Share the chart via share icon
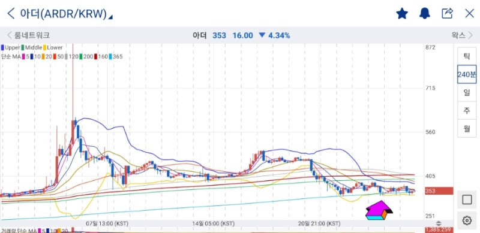Screen dimensions: 480x233 447,13
